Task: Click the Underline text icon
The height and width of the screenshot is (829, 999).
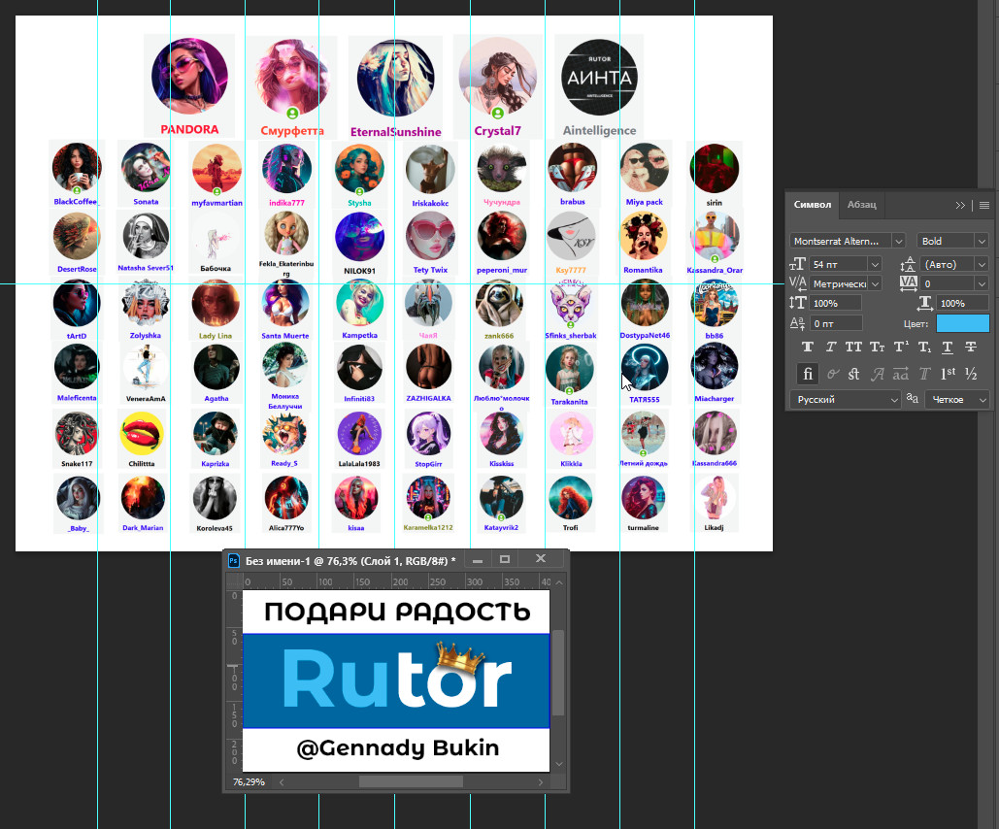Action: click(948, 348)
